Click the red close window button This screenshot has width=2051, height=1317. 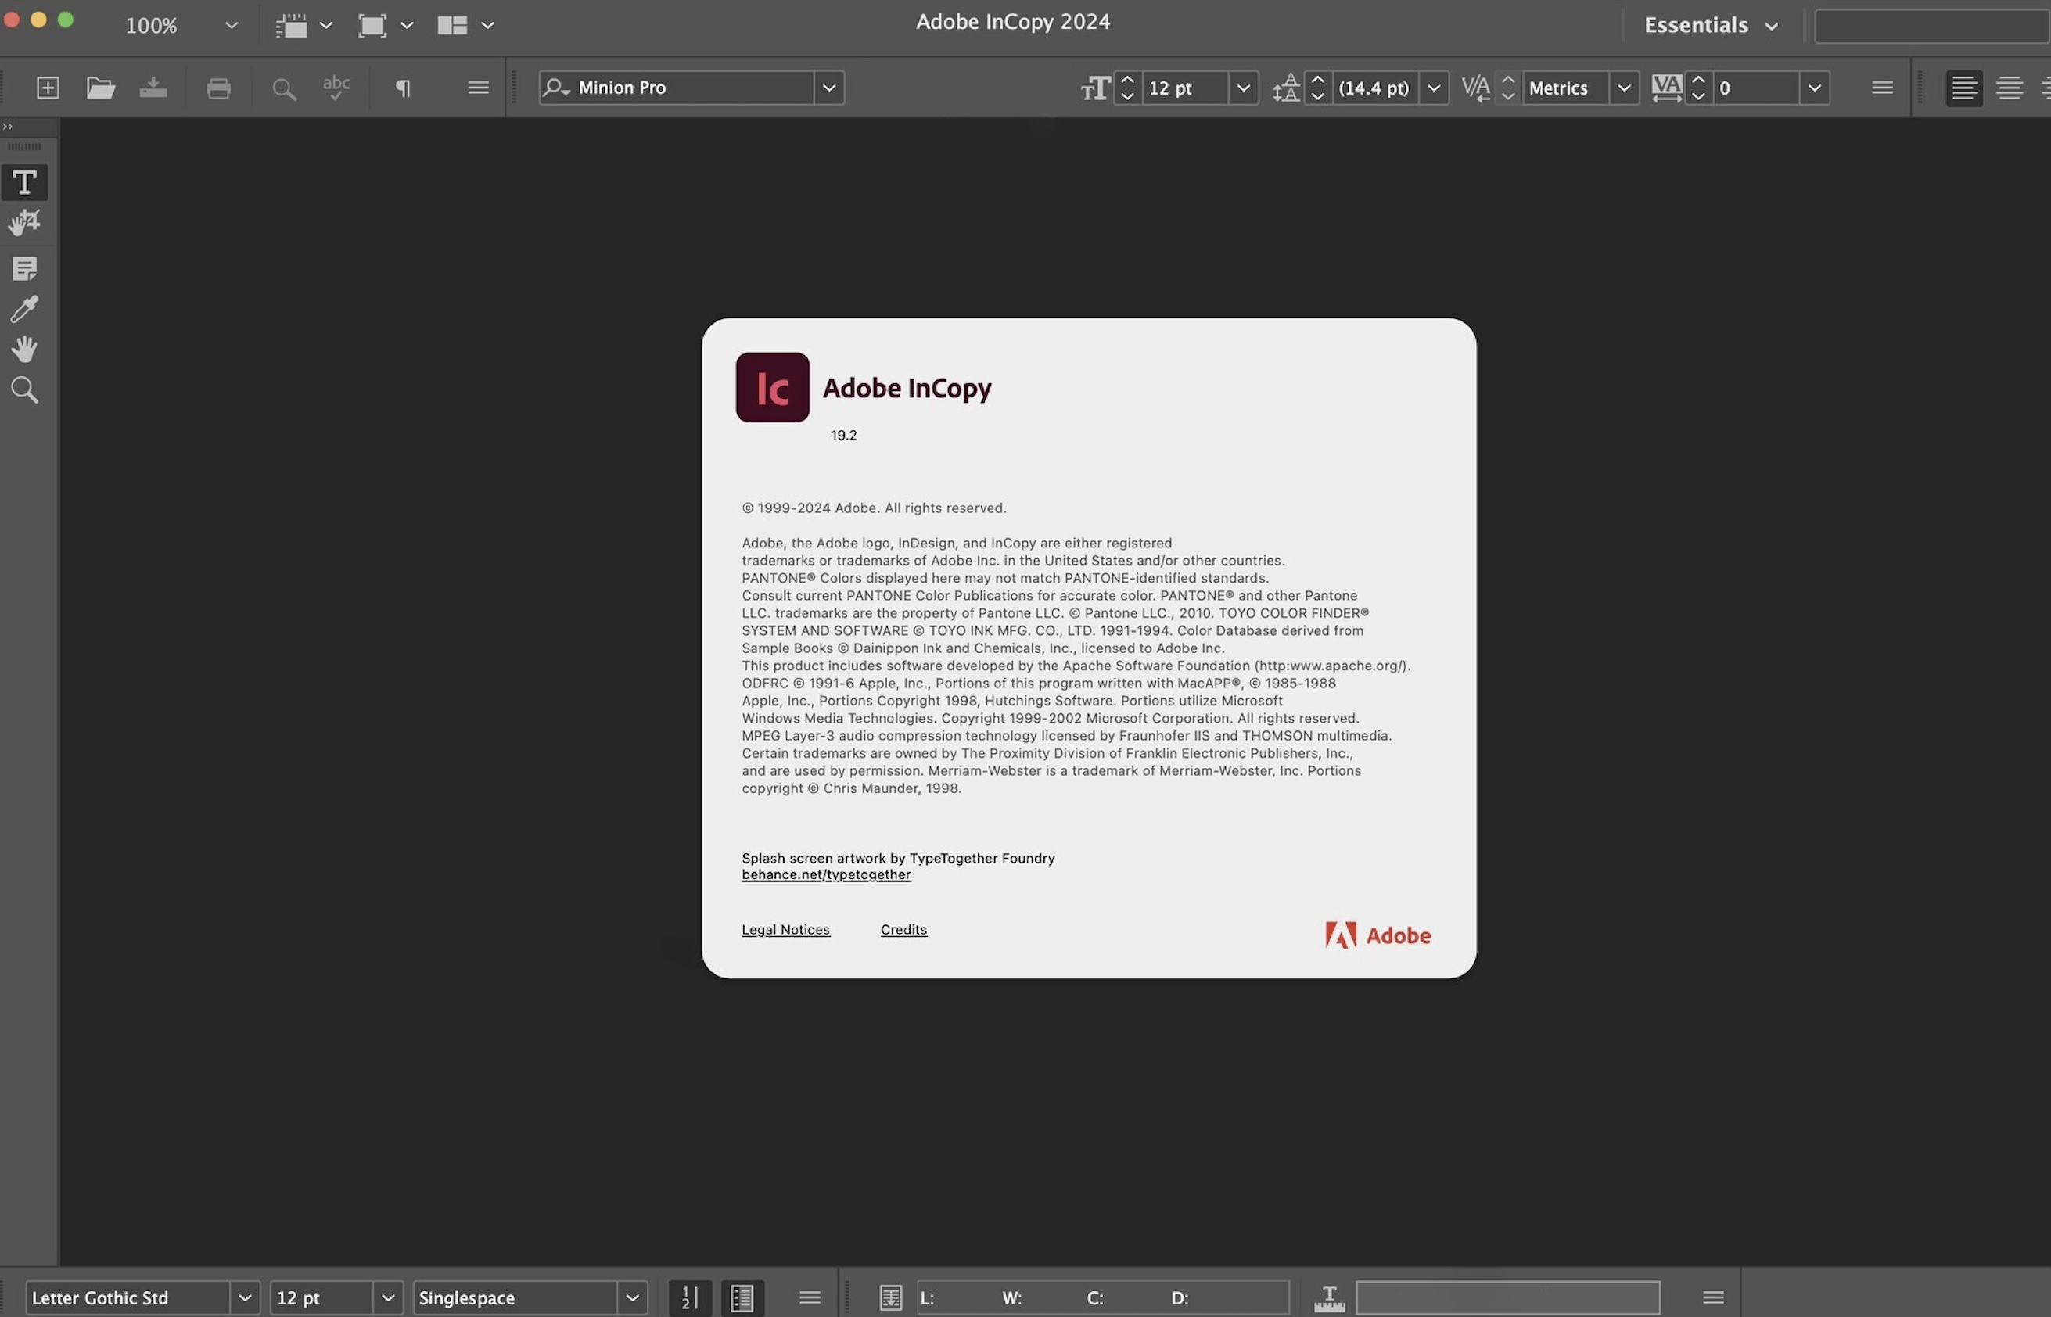tap(11, 20)
